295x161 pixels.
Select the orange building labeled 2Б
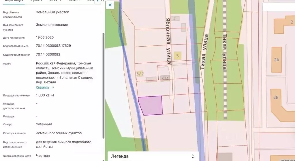pos(276,97)
